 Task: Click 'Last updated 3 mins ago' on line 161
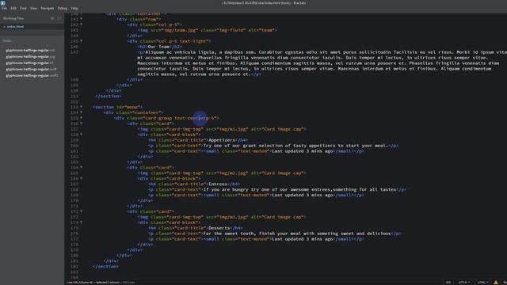coord(303,151)
